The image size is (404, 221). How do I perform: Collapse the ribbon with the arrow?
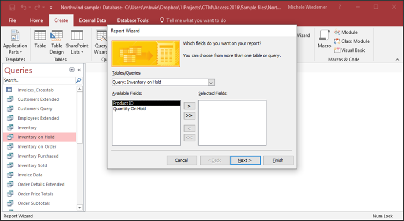click(x=398, y=60)
